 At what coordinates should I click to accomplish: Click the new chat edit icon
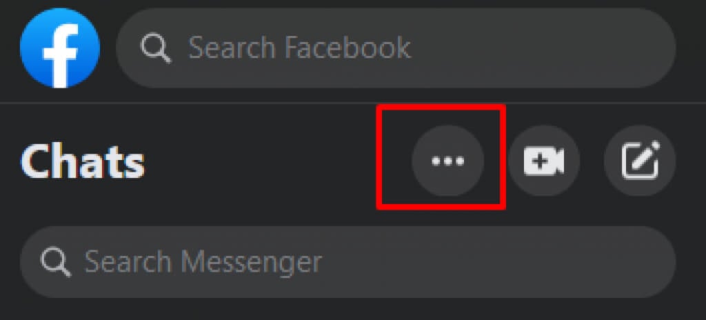point(640,161)
